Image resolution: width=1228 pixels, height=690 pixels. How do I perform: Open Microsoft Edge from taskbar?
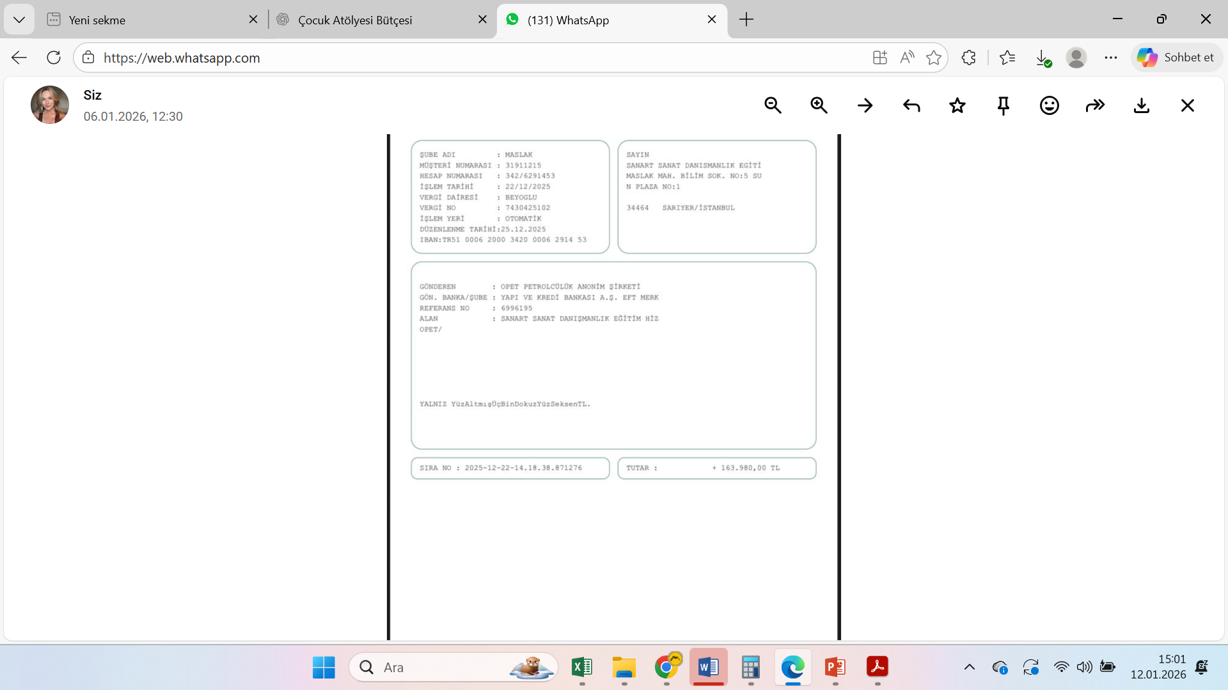793,668
